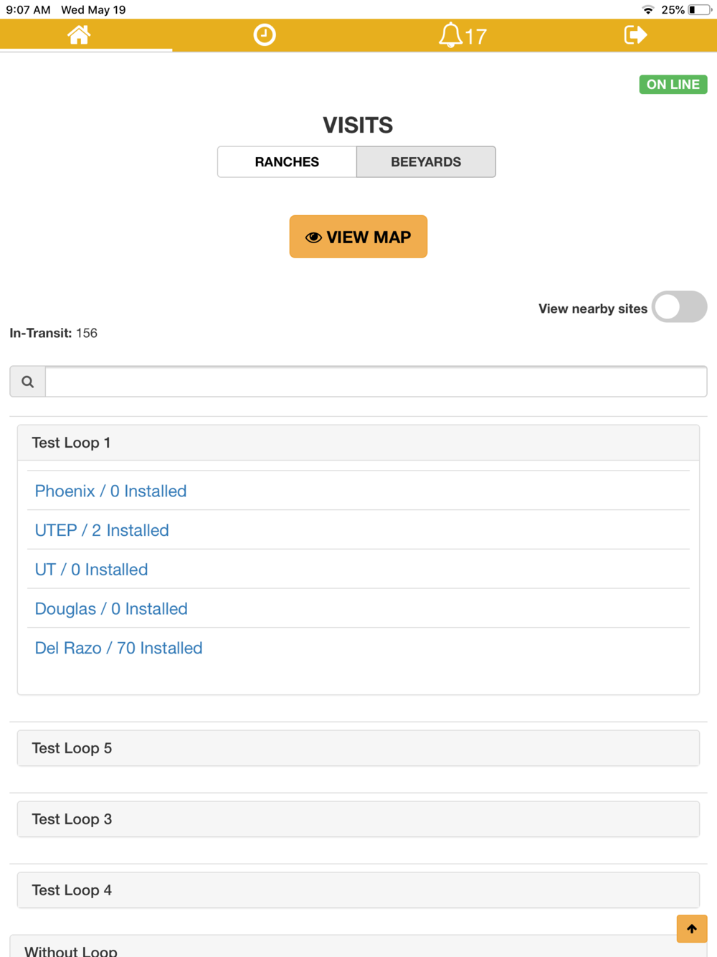Enable the View nearby sites switch

coord(680,307)
